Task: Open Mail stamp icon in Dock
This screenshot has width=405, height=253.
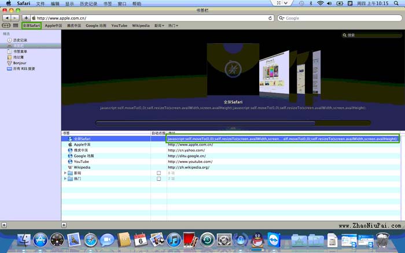Action: [x=73, y=240]
